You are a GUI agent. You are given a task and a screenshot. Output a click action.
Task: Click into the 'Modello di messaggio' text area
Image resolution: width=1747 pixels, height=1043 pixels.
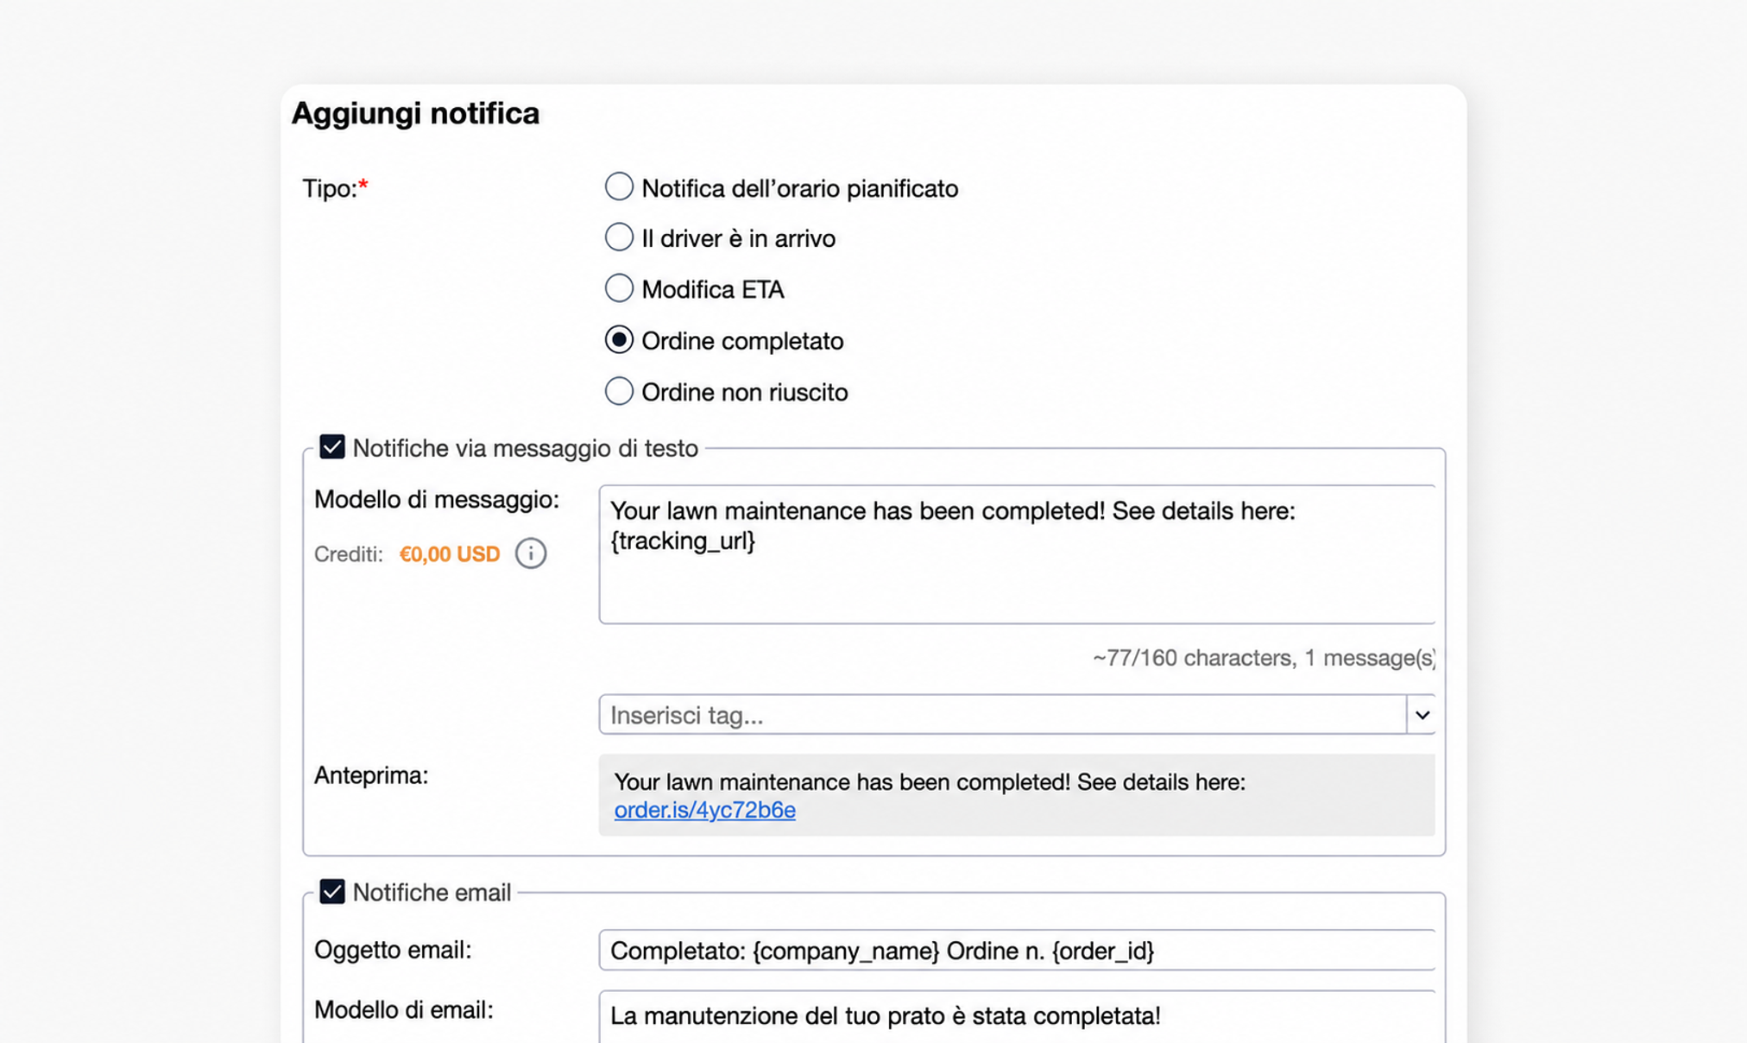(x=1017, y=554)
